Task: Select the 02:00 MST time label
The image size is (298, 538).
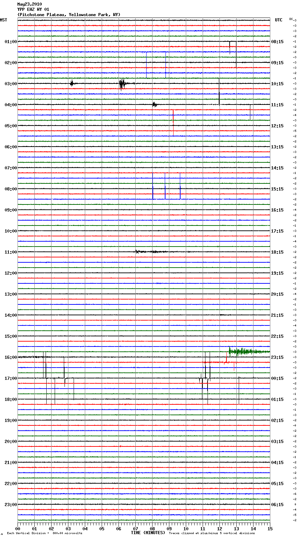Action: 11,63
